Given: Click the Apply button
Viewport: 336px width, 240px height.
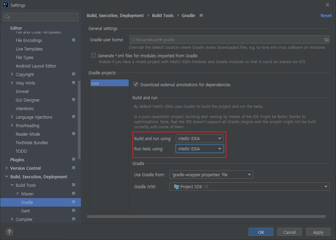Looking at the screenshot, I should pos(318,232).
